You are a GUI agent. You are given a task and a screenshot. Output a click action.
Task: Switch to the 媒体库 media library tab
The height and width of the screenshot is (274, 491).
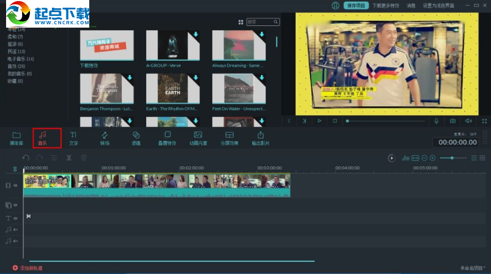(x=16, y=138)
